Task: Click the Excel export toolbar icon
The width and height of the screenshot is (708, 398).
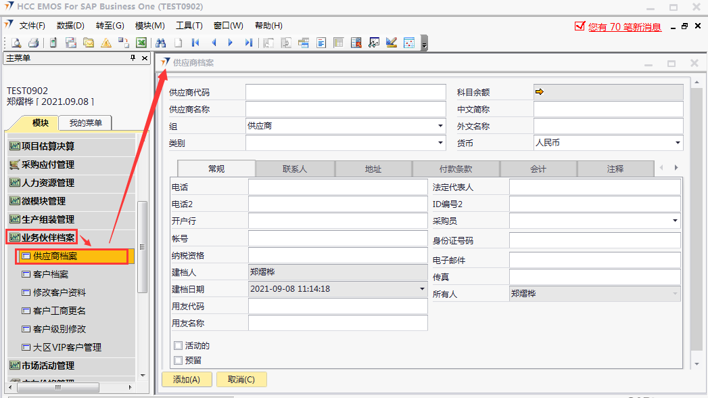Action: click(141, 43)
